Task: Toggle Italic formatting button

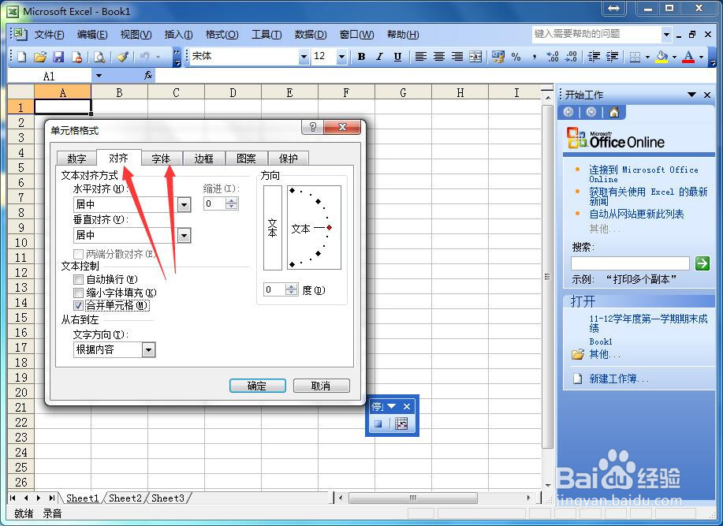Action: pyautogui.click(x=379, y=57)
